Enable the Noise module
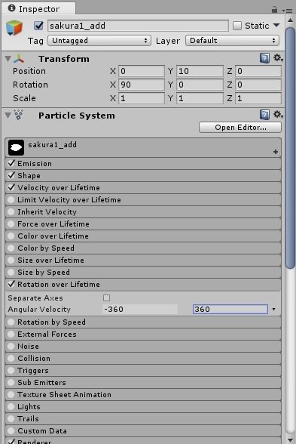This screenshot has width=296, height=444. click(x=11, y=346)
